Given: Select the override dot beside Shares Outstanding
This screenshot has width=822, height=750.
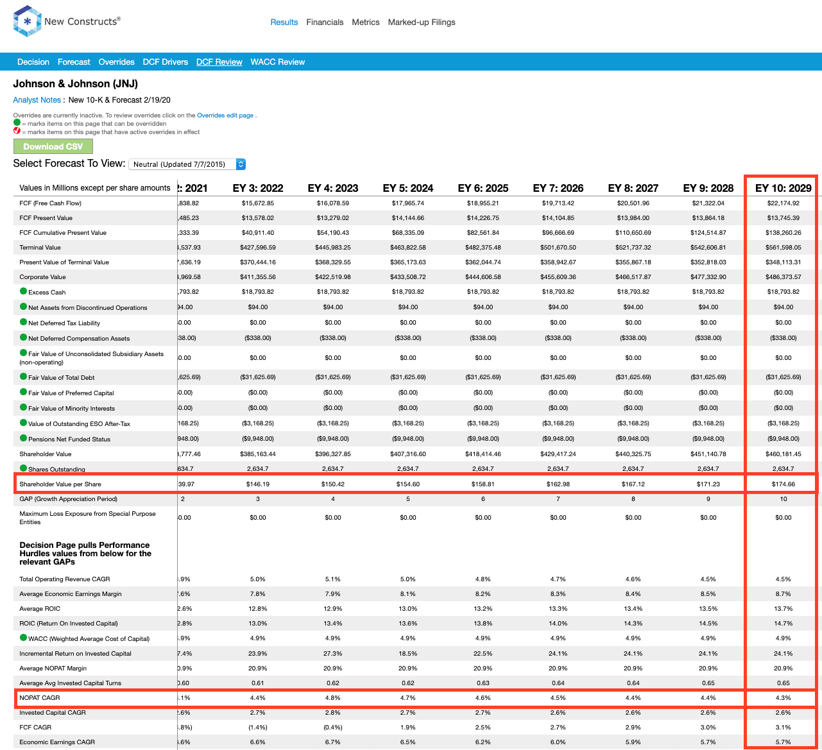Looking at the screenshot, I should tap(24, 468).
